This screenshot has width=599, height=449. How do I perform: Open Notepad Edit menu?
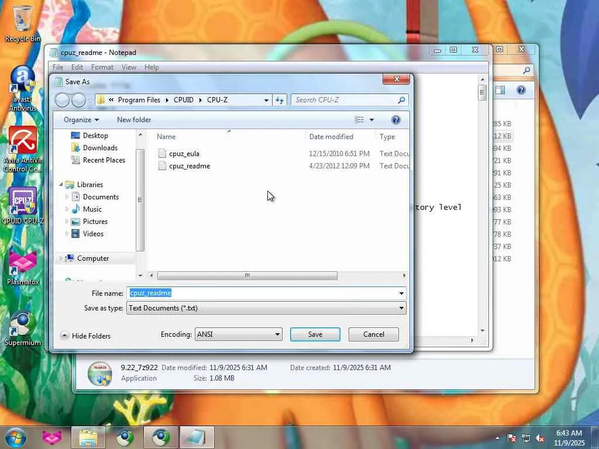[77, 67]
